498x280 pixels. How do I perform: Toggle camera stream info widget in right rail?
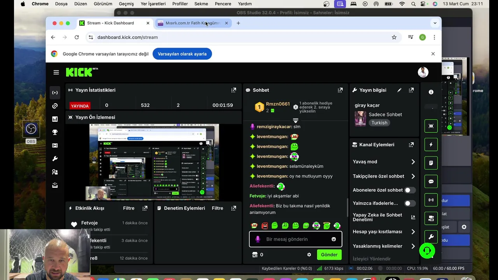431,219
